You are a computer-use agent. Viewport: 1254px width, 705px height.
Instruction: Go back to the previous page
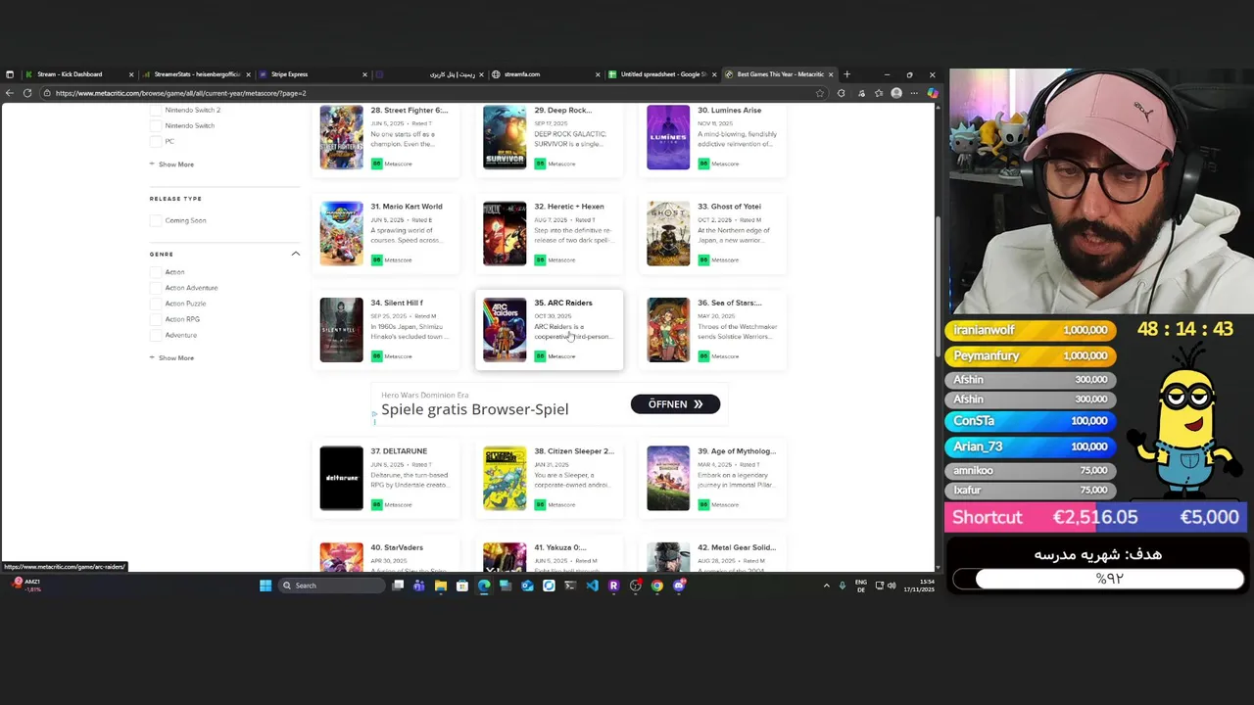pyautogui.click(x=10, y=93)
